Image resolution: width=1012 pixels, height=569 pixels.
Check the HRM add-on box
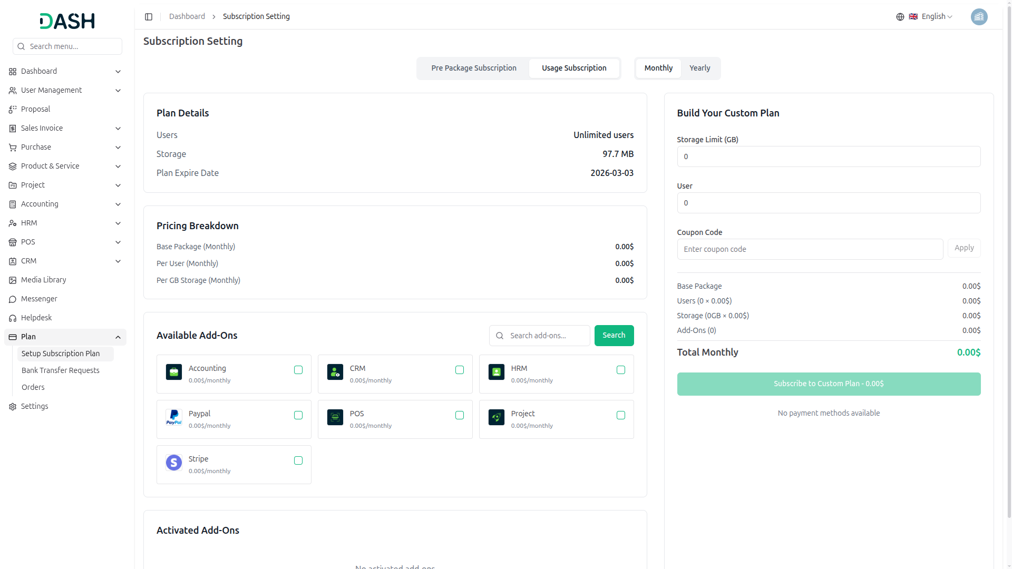click(x=621, y=370)
